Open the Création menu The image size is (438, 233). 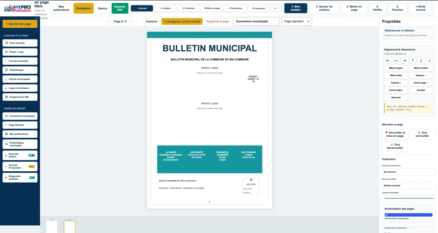point(165,8)
